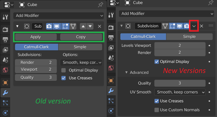
Task: Open Tool tab in old version sidebar
Action: tap(5, 17)
